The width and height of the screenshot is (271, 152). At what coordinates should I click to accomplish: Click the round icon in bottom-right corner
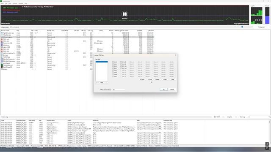[267, 148]
